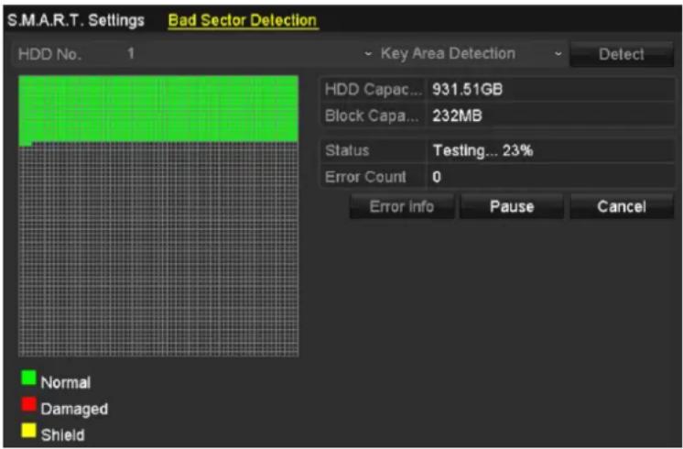Image resolution: width=683 pixels, height=449 pixels.
Task: Click the HDD Capac... label
Action: point(374,90)
